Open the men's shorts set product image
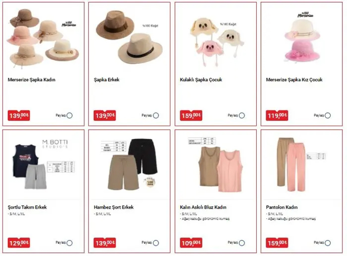The image size is (347, 256). (43, 164)
